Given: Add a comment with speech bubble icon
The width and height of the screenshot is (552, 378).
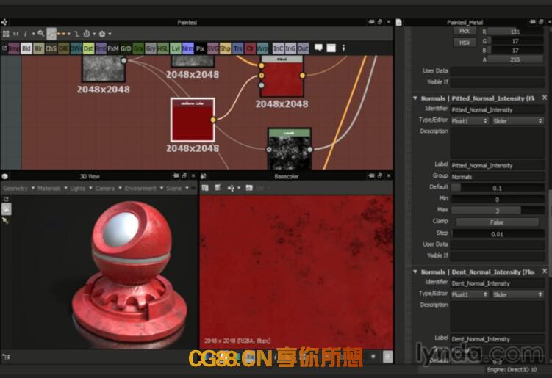Looking at the screenshot, I should coord(318,48).
